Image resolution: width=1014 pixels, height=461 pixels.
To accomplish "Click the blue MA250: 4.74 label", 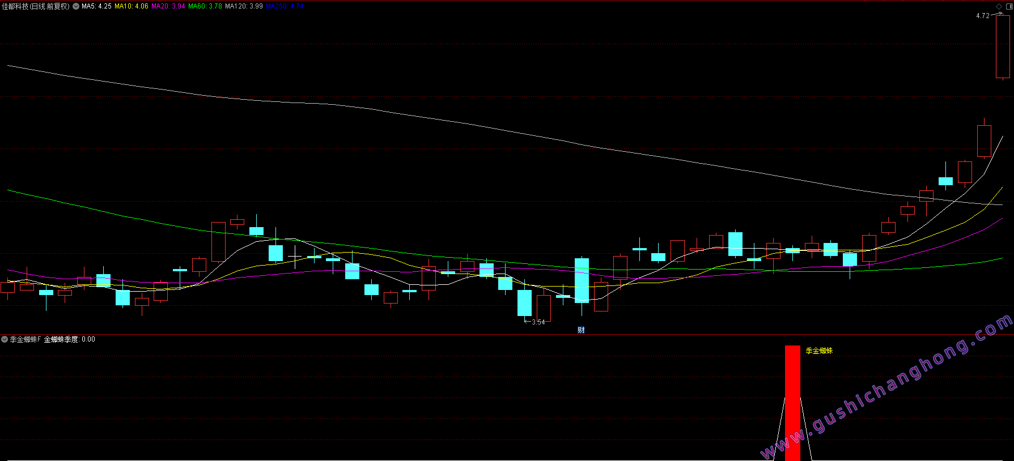I will pos(285,6).
